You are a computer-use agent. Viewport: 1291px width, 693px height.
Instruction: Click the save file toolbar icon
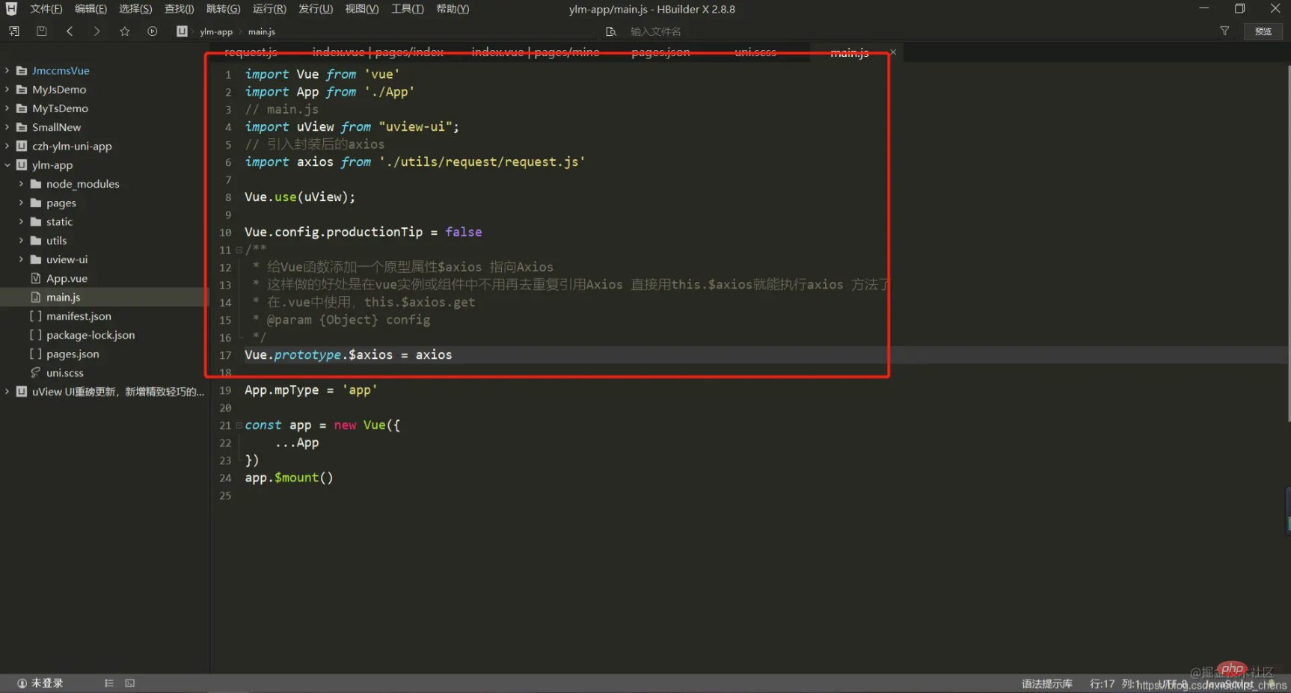point(42,31)
